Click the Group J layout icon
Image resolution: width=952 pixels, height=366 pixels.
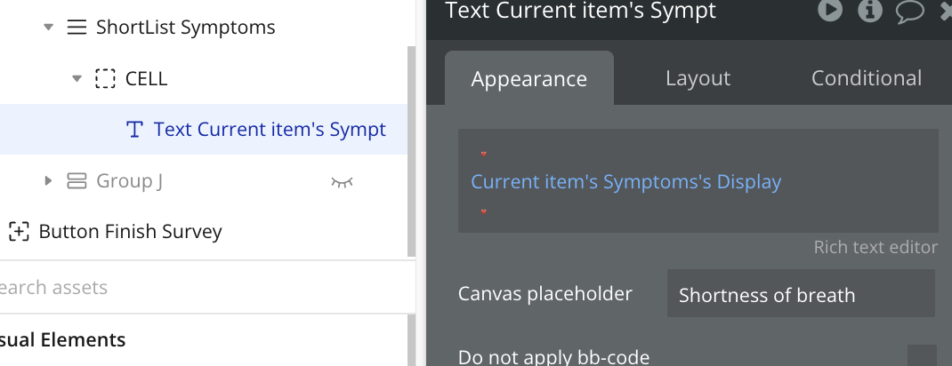[x=77, y=180]
